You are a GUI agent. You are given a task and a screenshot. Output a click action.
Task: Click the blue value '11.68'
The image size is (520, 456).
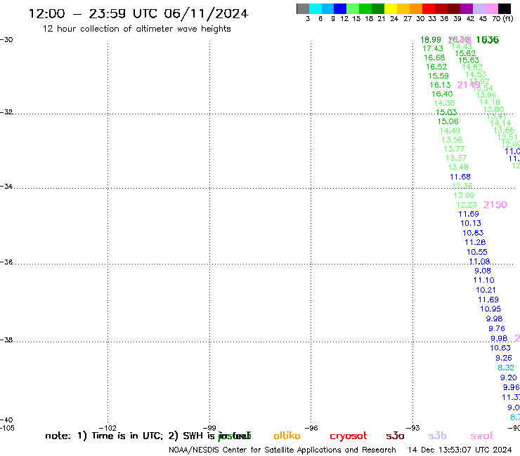460,177
